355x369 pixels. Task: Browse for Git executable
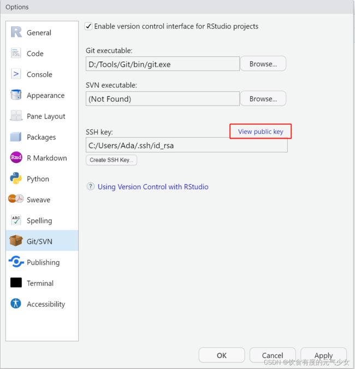263,64
